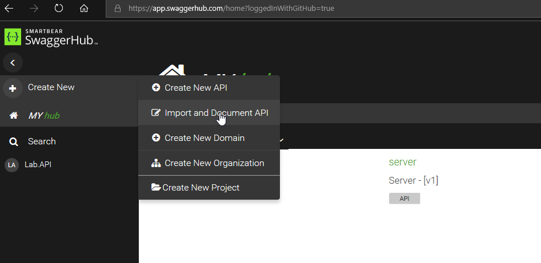Choose Create New Organization menu entry
This screenshot has height=263, width=541.
(x=209, y=163)
